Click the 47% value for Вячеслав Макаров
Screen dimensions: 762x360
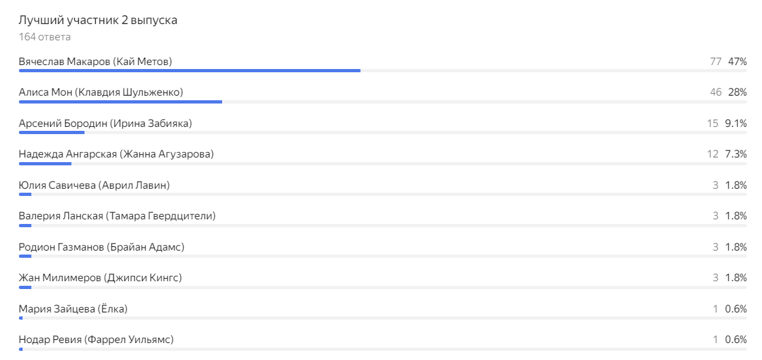click(737, 61)
